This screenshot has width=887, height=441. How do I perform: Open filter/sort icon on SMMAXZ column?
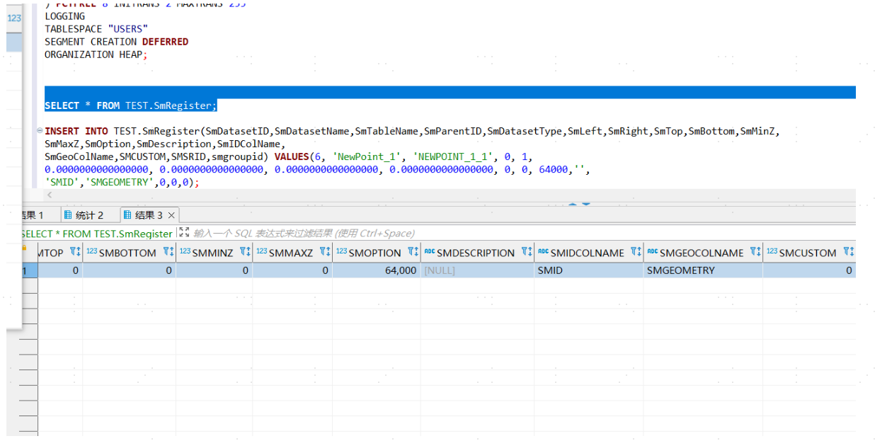click(x=325, y=252)
